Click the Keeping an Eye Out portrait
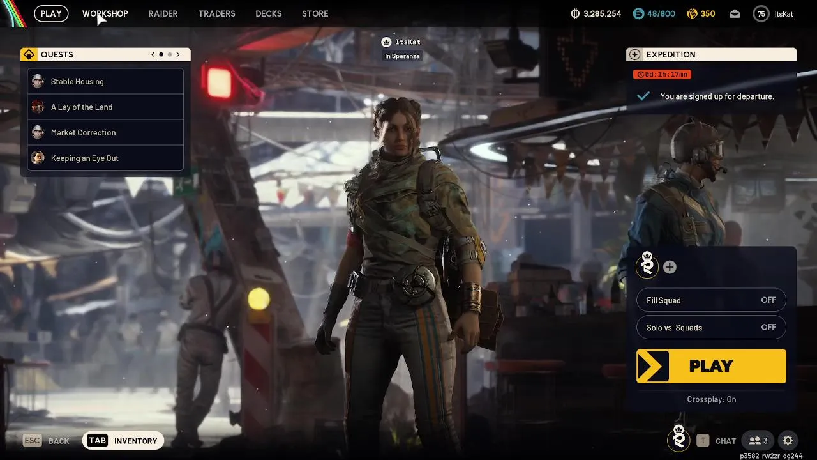This screenshot has width=817, height=460. tap(38, 158)
